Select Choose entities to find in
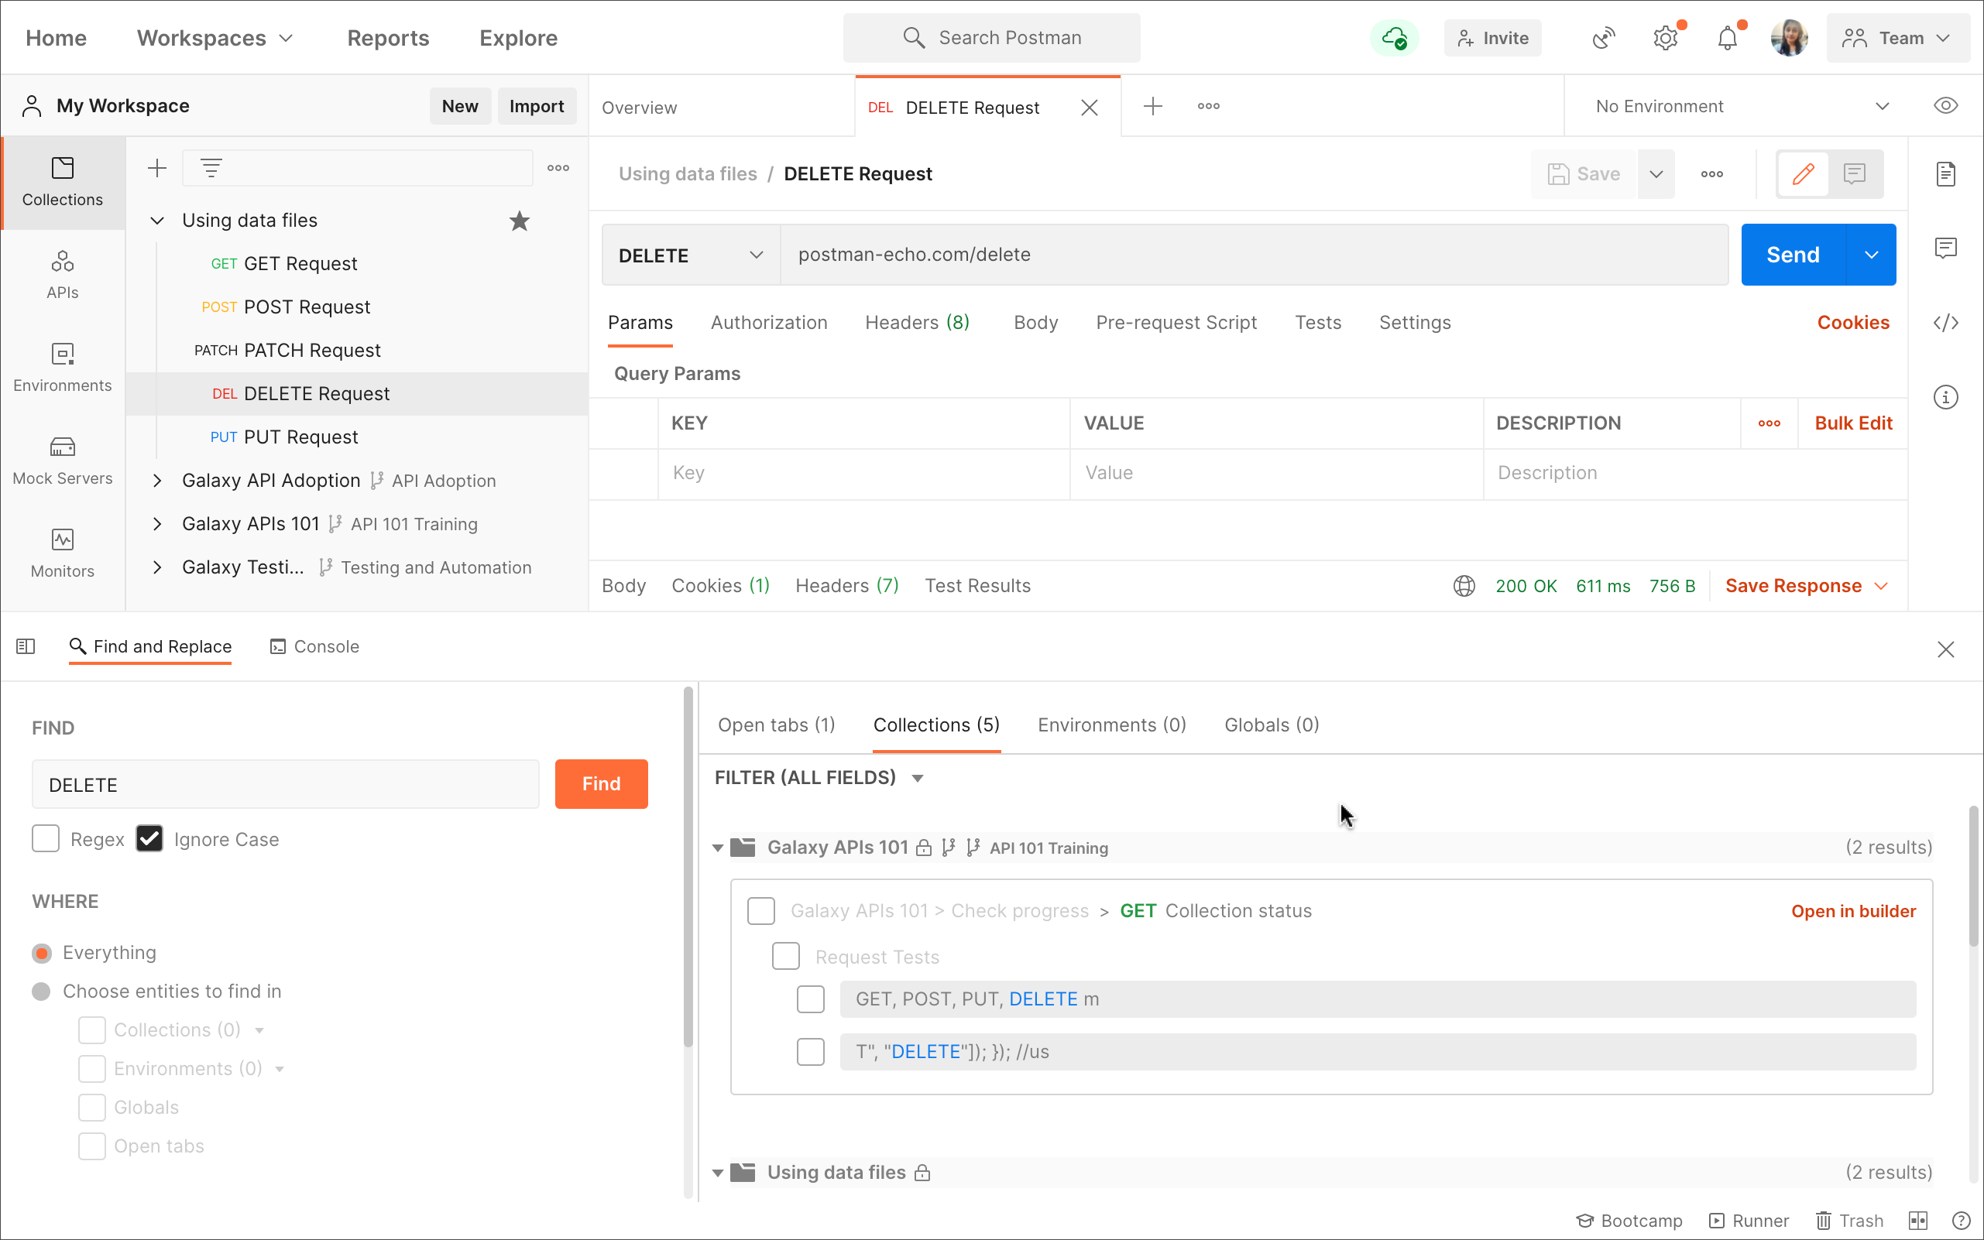The width and height of the screenshot is (1984, 1240). tap(41, 992)
